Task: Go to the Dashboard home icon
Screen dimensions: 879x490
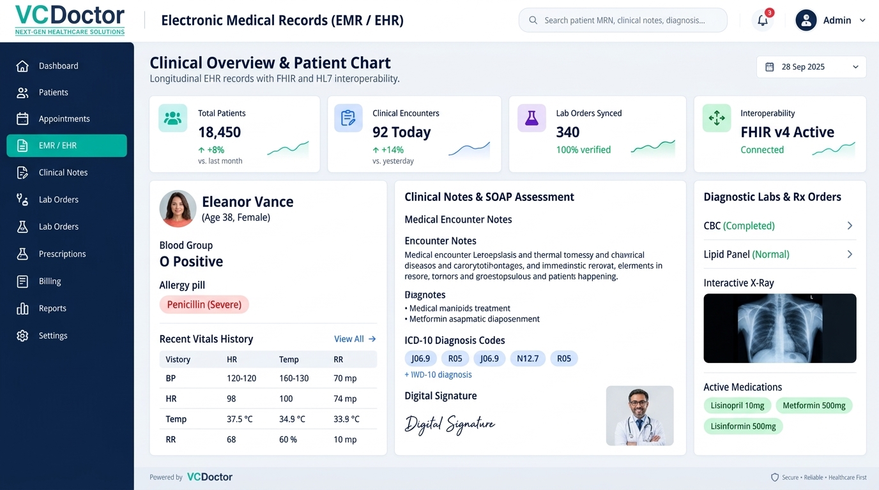Action: tap(22, 66)
